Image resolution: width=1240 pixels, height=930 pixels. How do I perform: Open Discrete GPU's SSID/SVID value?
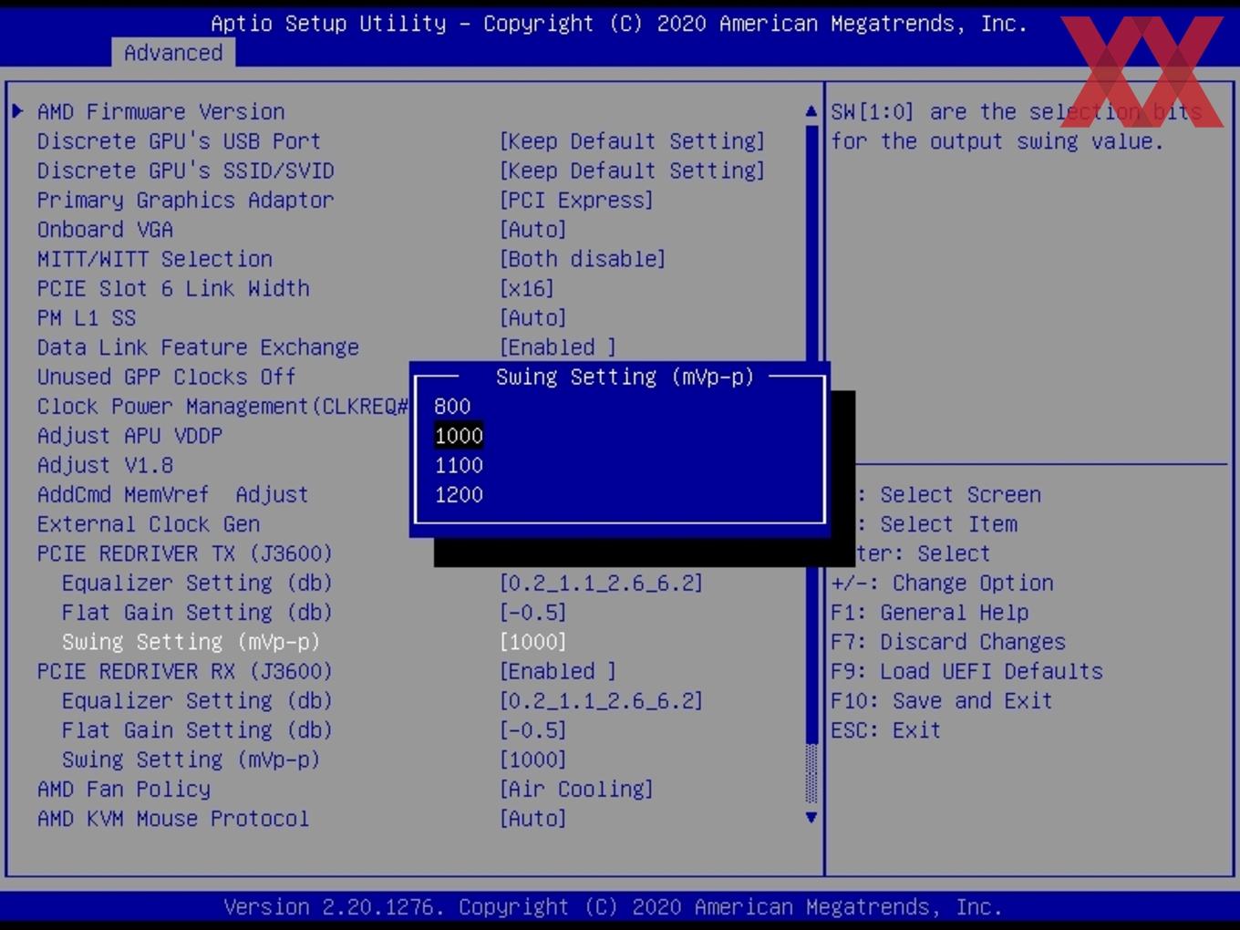(632, 170)
